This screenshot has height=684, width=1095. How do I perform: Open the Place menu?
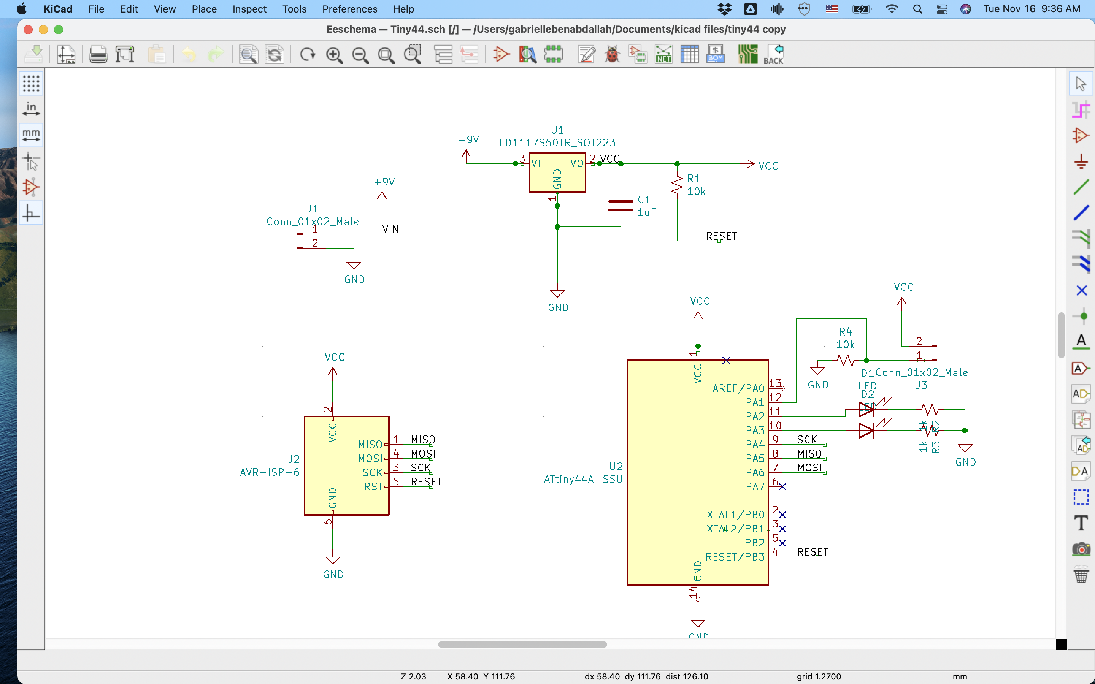(x=204, y=9)
